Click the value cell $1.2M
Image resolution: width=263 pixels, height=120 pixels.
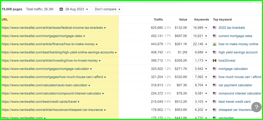point(182,52)
